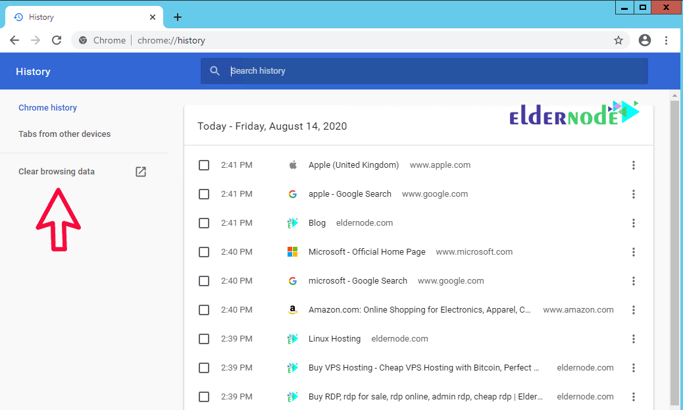The image size is (683, 410).
Task: Click the external link icon beside Clear browsing data
Action: [x=141, y=172]
